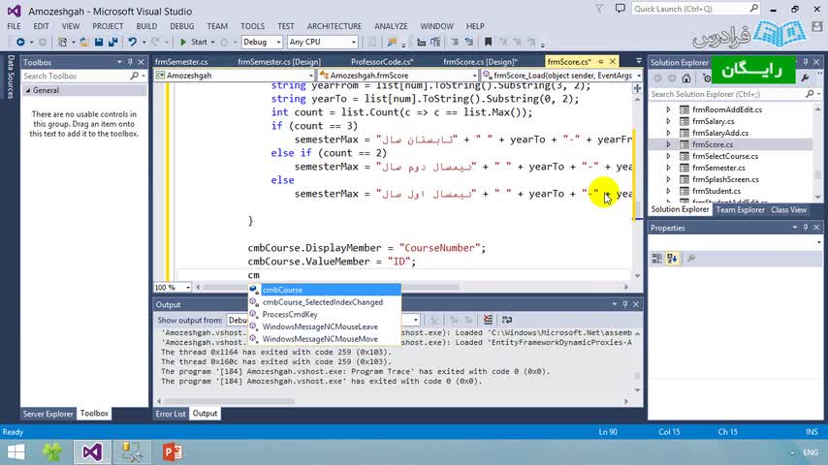Expand frmRoomAddEdit.cs node in Solution Explorer
The width and height of the screenshot is (828, 465).
pyautogui.click(x=668, y=109)
